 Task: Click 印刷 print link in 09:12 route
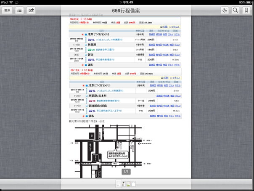(166, 78)
